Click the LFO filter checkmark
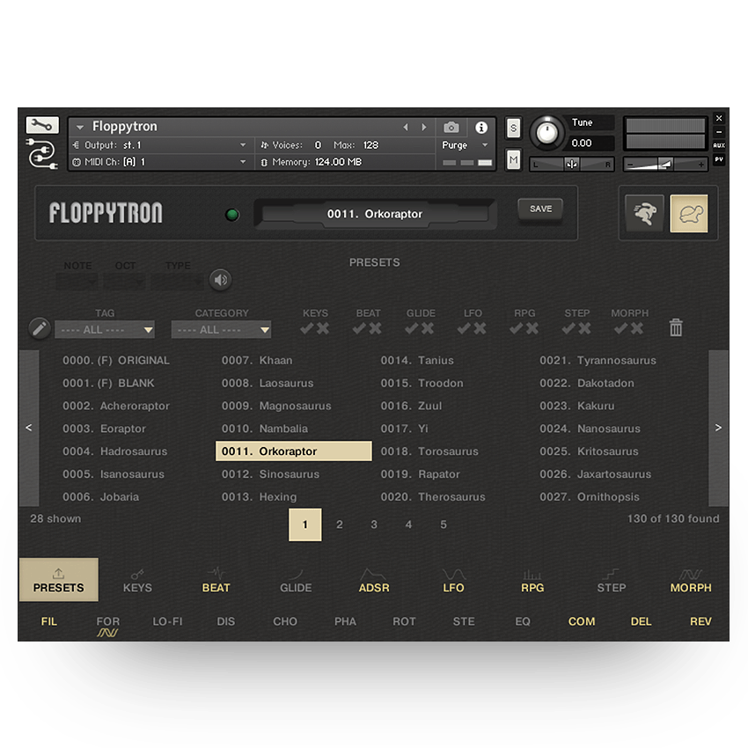The width and height of the screenshot is (748, 748). click(464, 328)
